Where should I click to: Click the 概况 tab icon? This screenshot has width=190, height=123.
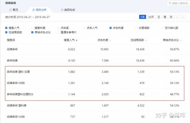pyautogui.click(x=11, y=10)
